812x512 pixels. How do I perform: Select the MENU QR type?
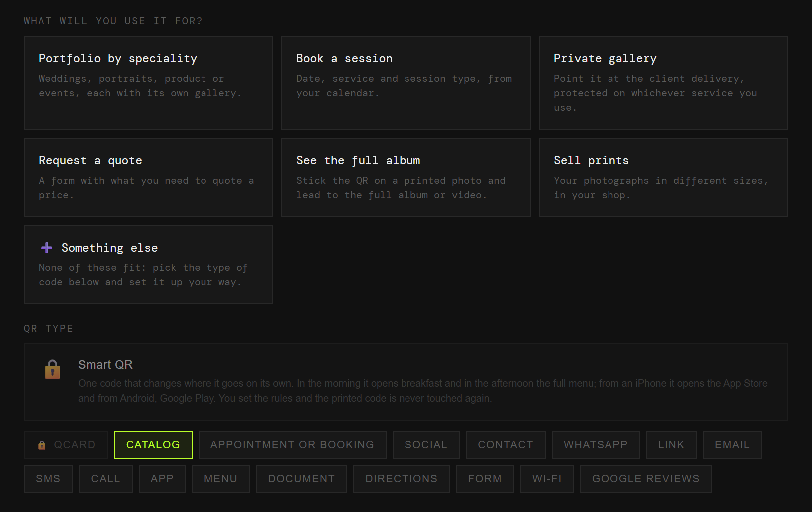221,479
